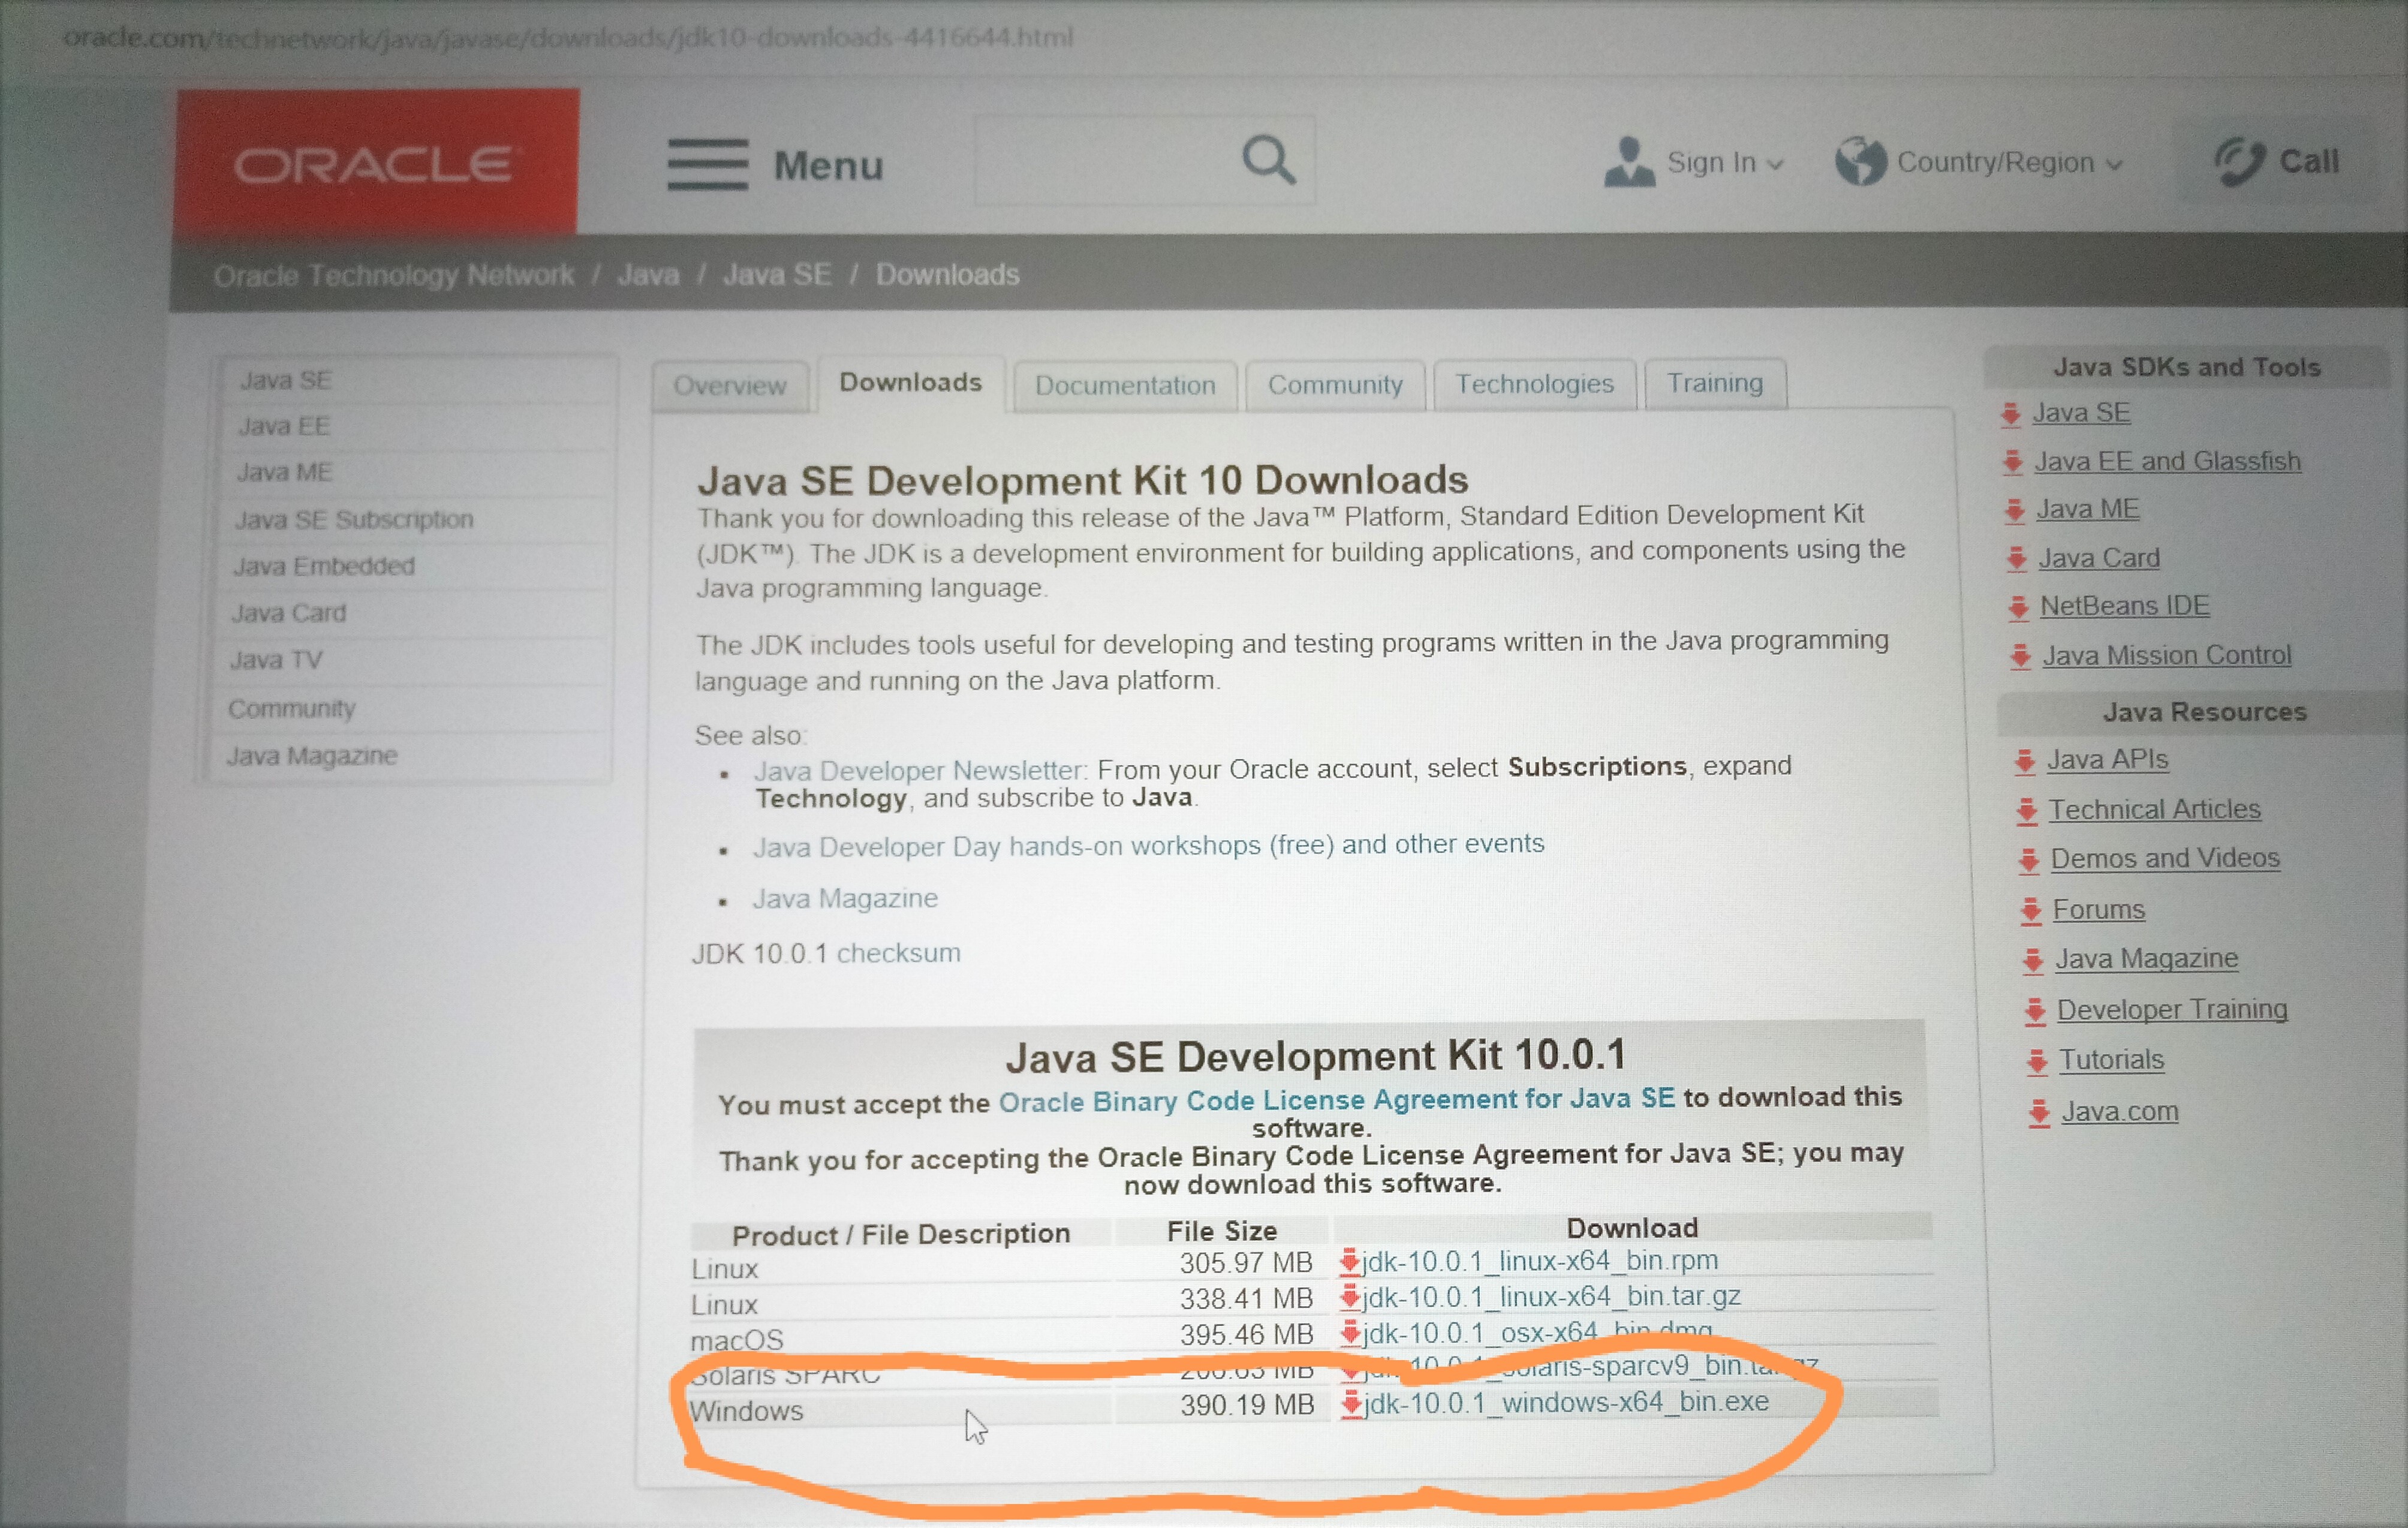Click red arrow icon beside Tutorials
This screenshot has width=2408, height=1528.
(x=2037, y=1061)
